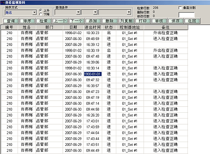Click the 删除 button
This screenshot has width=210, height=154.
pos(109,21)
